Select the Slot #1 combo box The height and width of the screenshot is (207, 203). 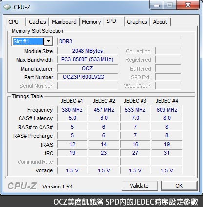tap(32, 41)
